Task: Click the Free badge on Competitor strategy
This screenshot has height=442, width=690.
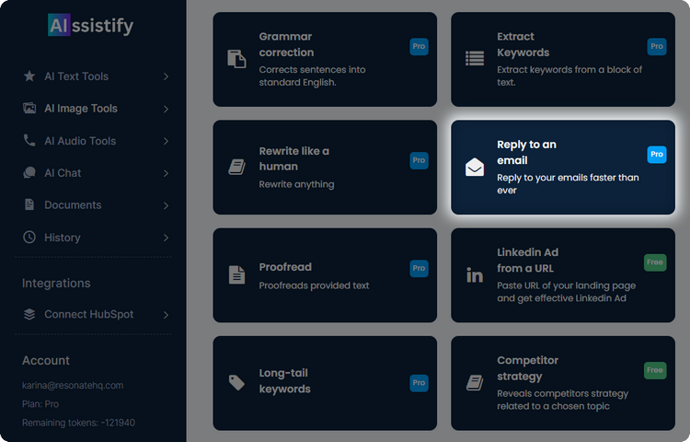Action: pos(655,370)
